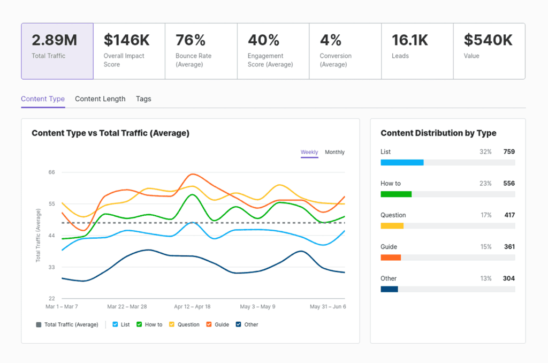Select the Conversion (Average) card
The height and width of the screenshot is (363, 548).
[345, 50]
